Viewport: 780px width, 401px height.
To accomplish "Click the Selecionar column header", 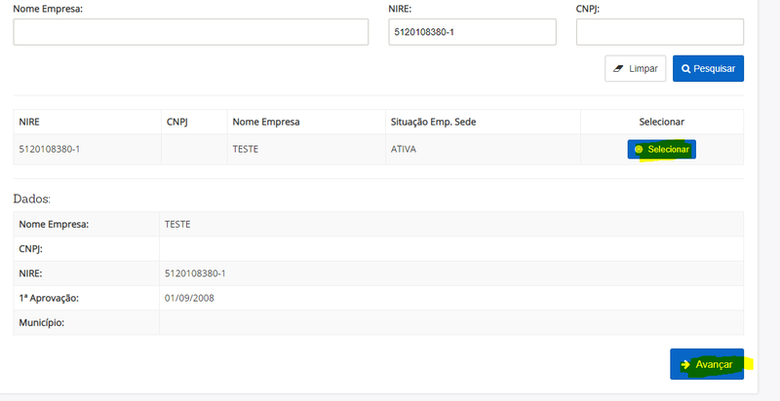I will click(662, 122).
